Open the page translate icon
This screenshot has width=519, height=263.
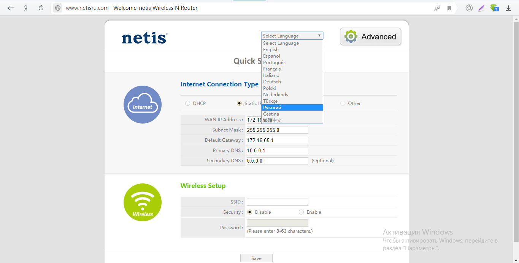[x=437, y=8]
